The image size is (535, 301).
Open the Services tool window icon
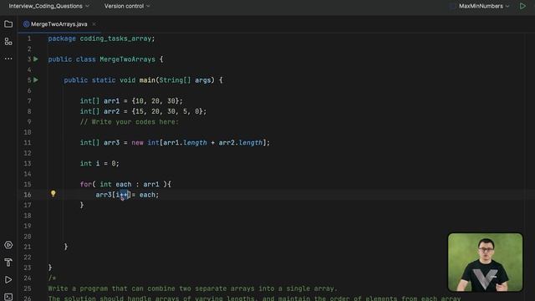(8, 245)
